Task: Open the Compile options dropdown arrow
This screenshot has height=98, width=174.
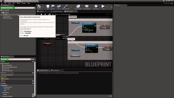Action: [43, 7]
